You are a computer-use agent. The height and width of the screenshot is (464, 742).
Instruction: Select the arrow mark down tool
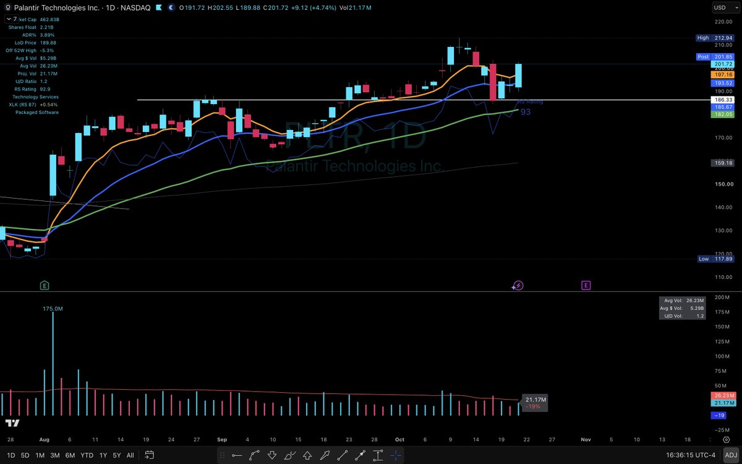pos(272,455)
